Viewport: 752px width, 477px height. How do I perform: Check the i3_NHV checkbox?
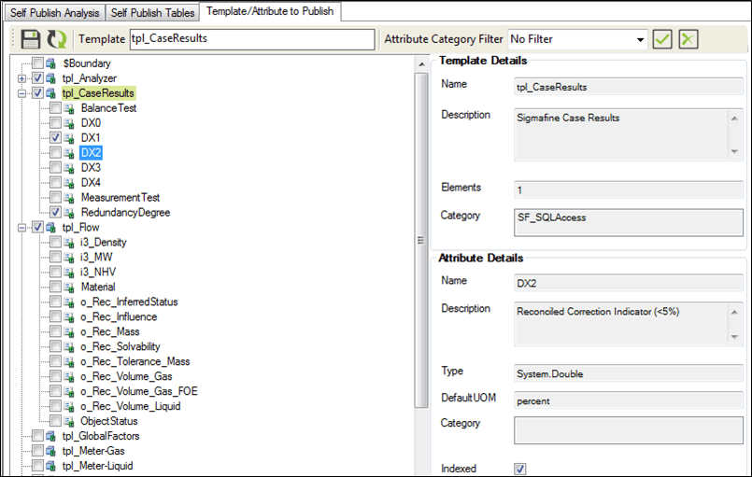[x=56, y=272]
